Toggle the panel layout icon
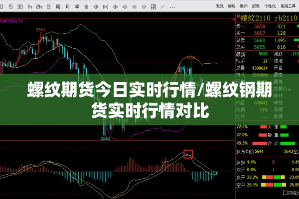 pyautogui.click(x=153, y=7)
